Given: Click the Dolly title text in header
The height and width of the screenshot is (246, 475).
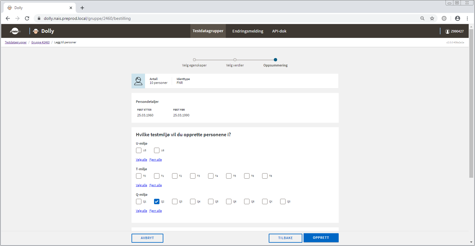Looking at the screenshot, I should click(48, 31).
